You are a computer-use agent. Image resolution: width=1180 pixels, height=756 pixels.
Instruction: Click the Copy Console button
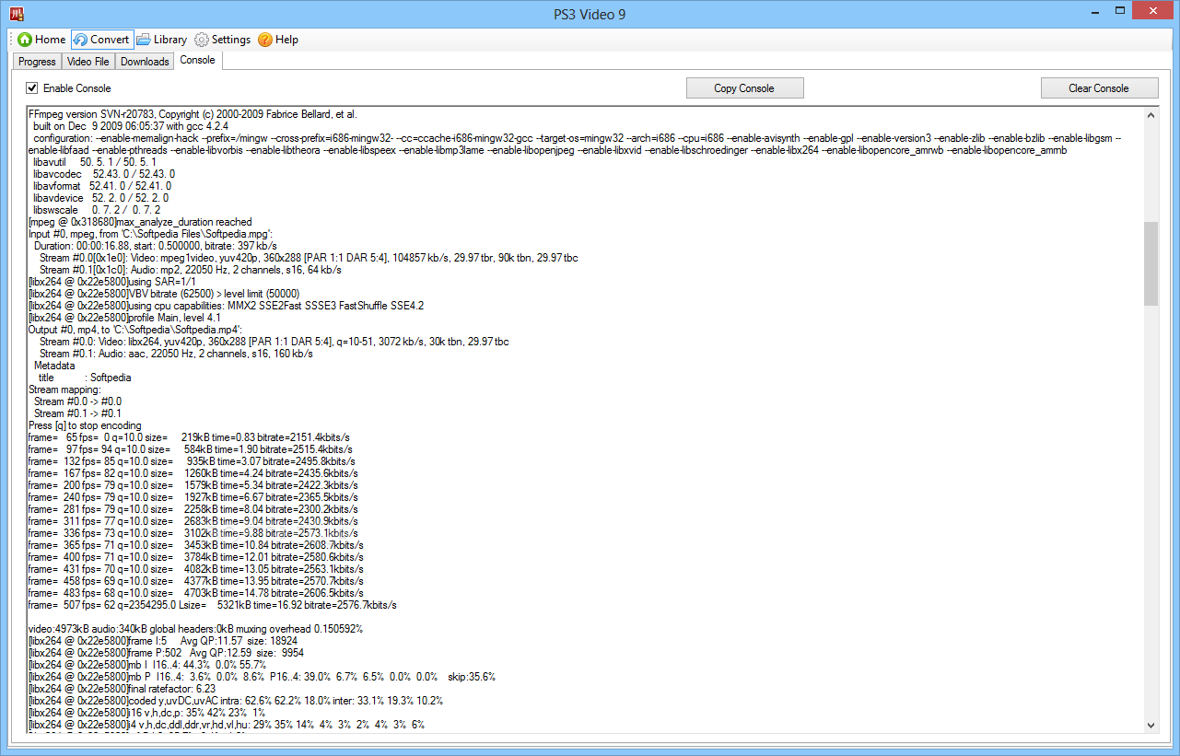744,88
